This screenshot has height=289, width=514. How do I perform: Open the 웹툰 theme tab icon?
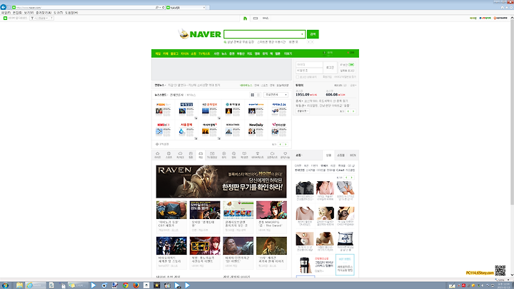[x=191, y=155]
